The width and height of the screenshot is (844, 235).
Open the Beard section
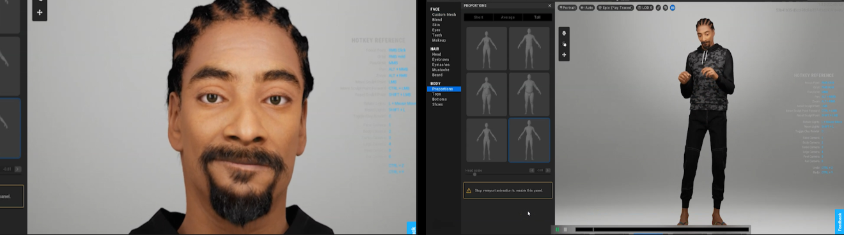click(x=437, y=75)
